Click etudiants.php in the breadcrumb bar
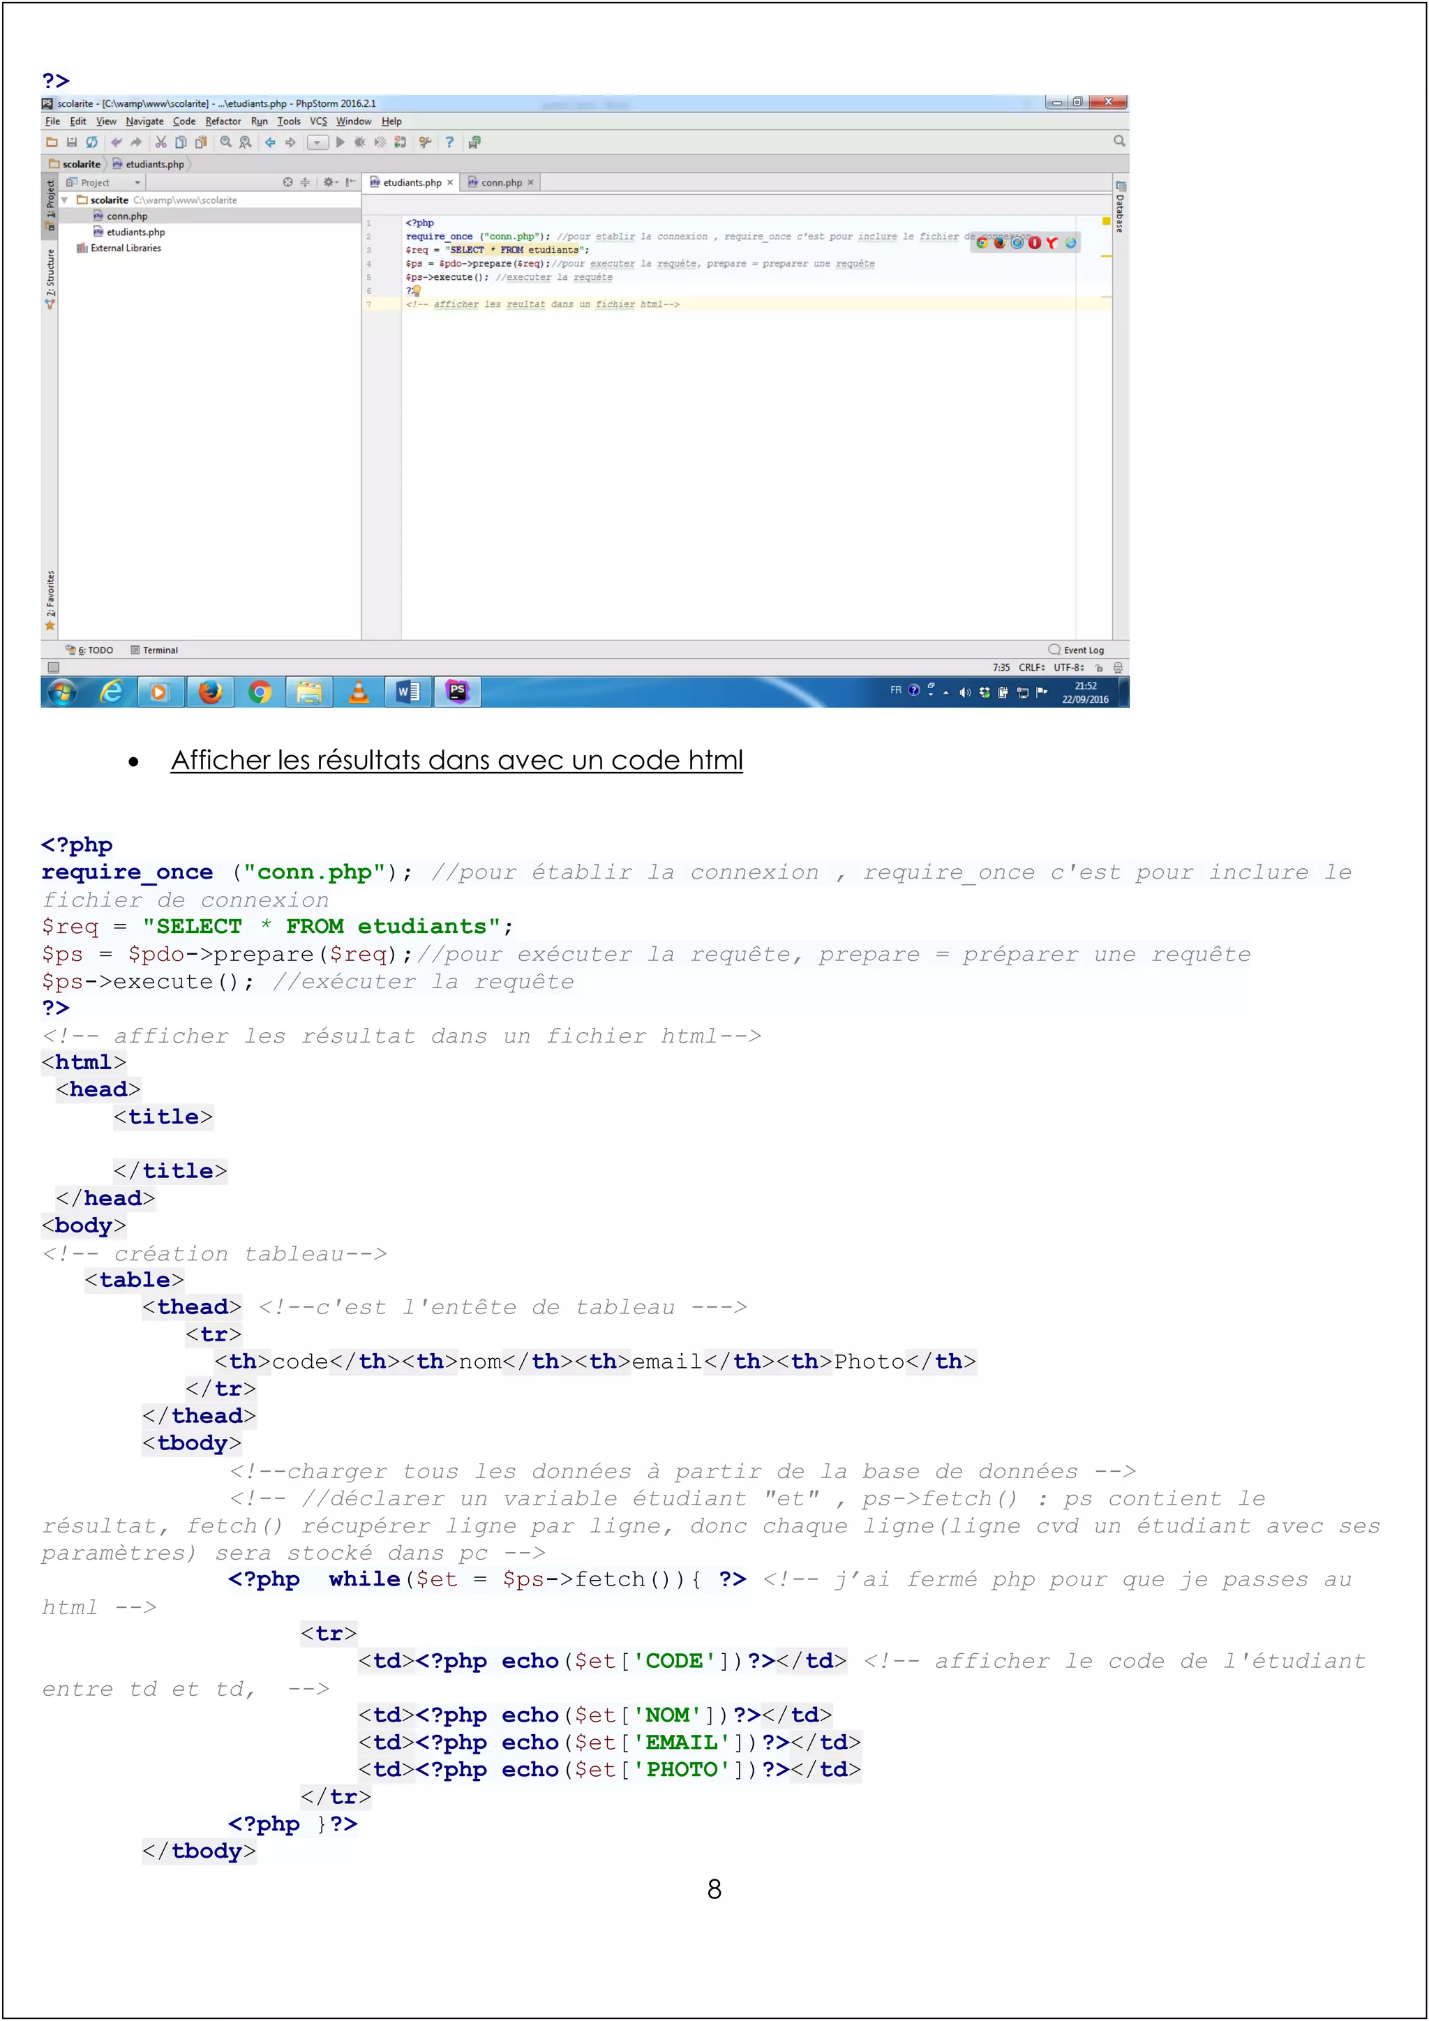1429x2021 pixels. [x=148, y=164]
